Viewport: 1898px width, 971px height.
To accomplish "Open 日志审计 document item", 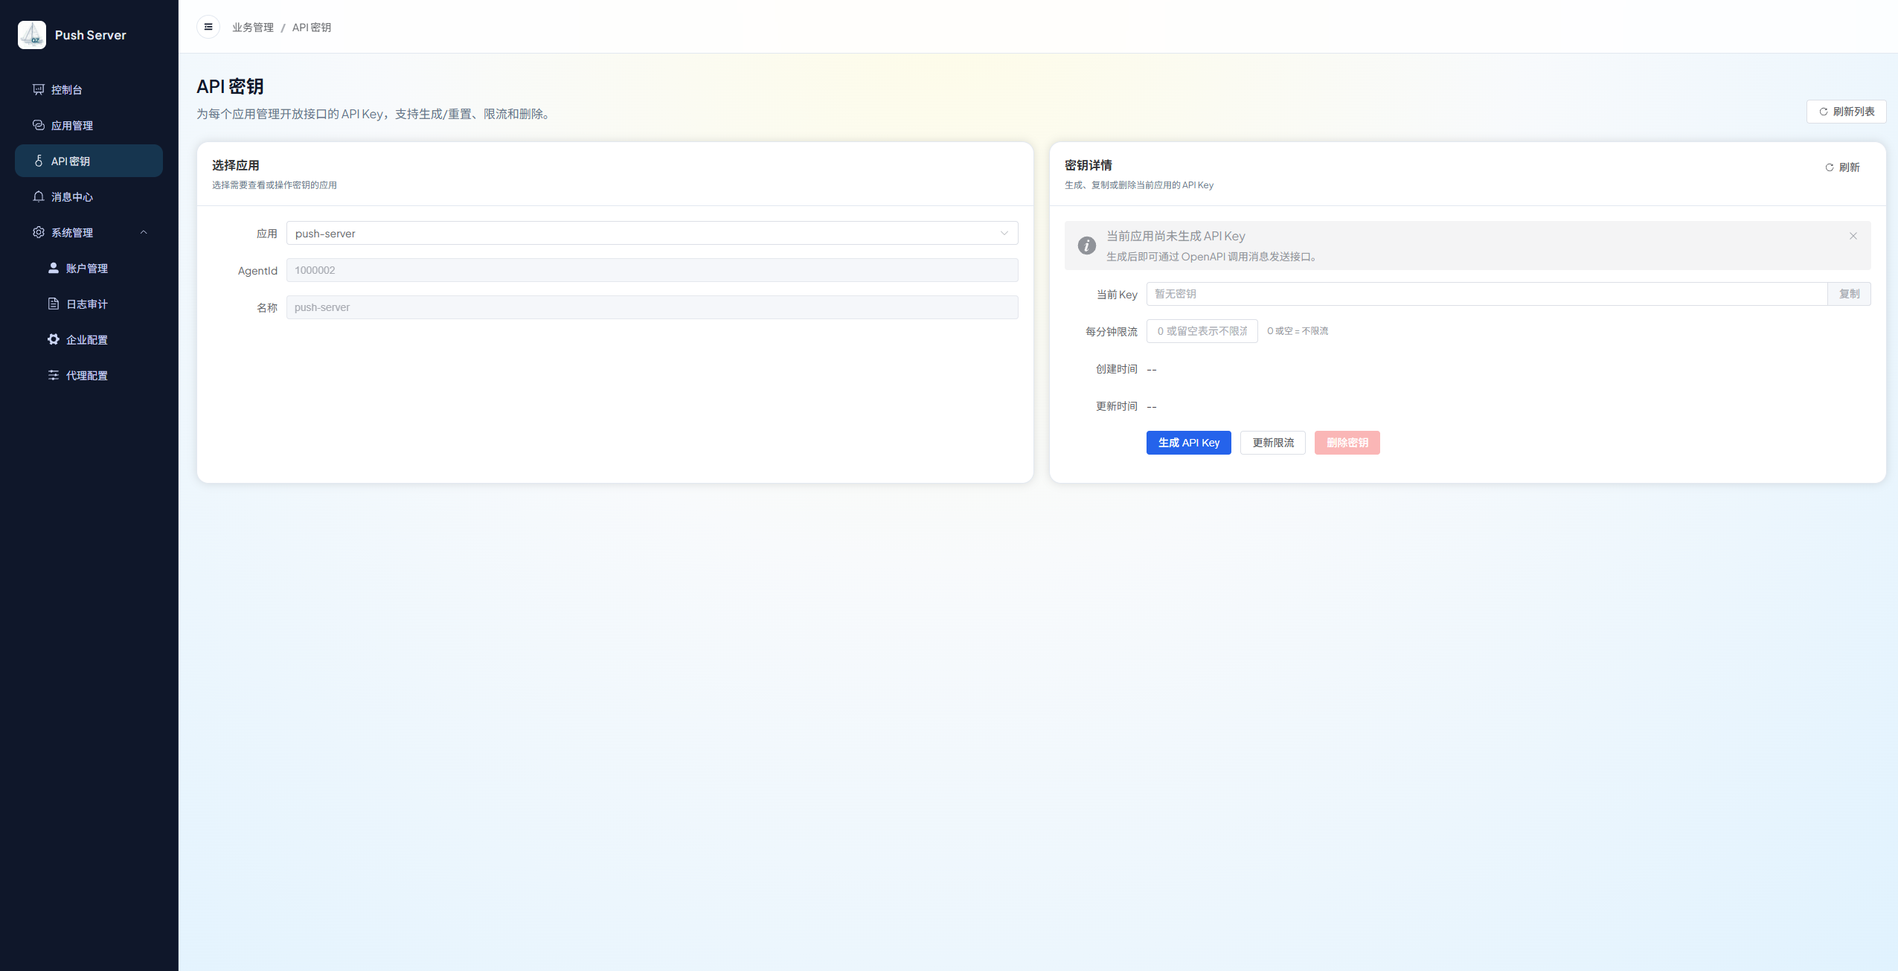I will coord(86,304).
